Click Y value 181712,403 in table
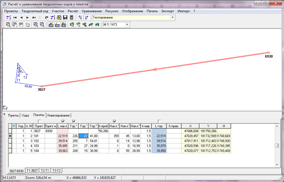The height and width of the screenshot is (182, 284). pyautogui.click(x=208, y=141)
